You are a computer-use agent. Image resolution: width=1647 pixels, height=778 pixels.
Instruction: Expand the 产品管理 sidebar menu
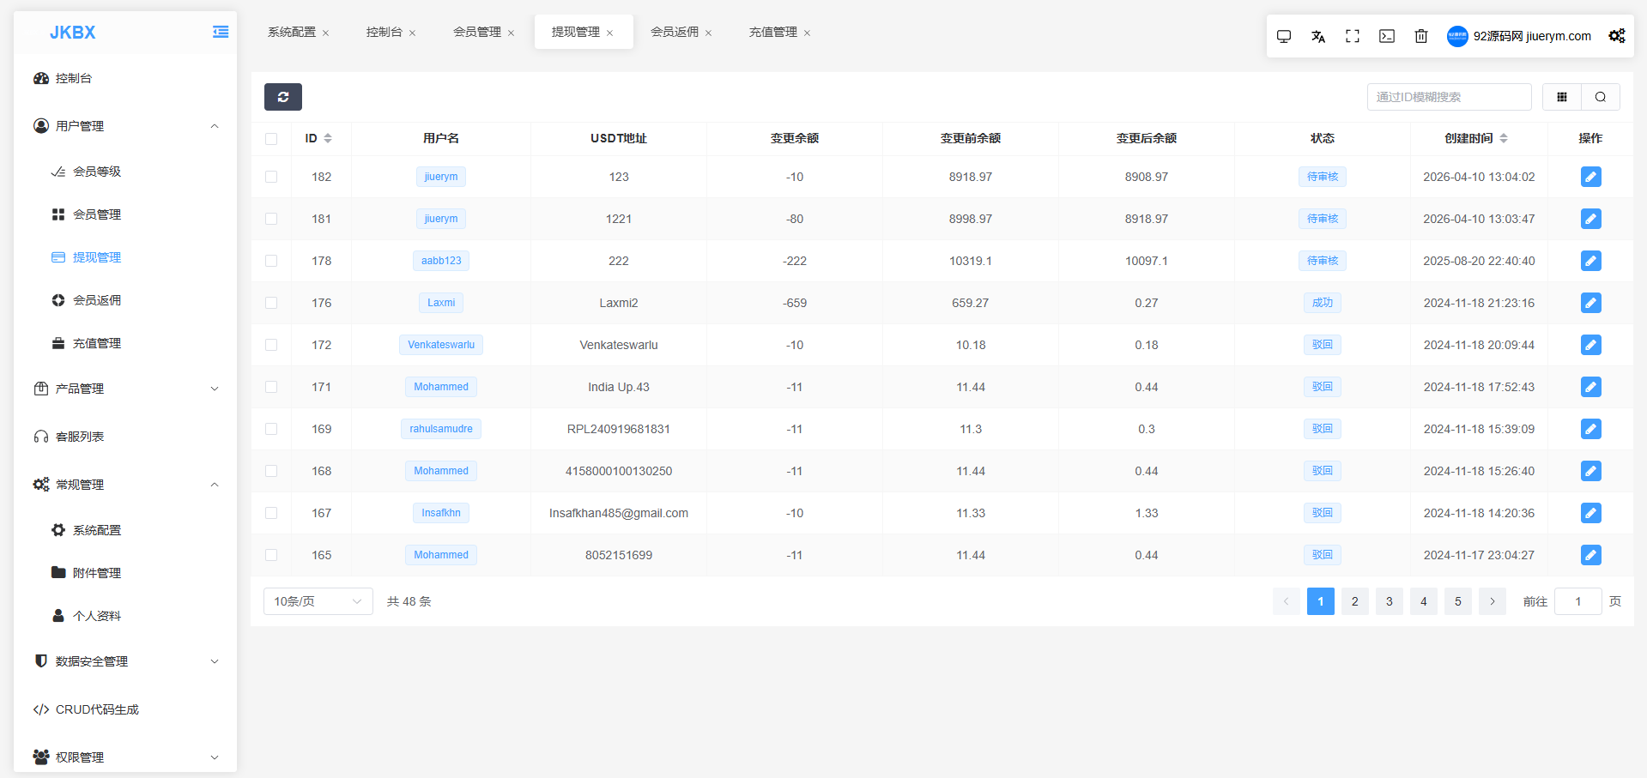click(x=125, y=389)
